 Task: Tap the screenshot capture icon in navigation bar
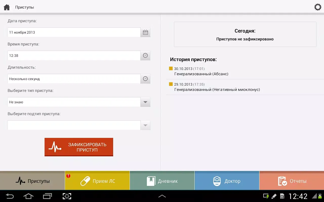pos(67,196)
